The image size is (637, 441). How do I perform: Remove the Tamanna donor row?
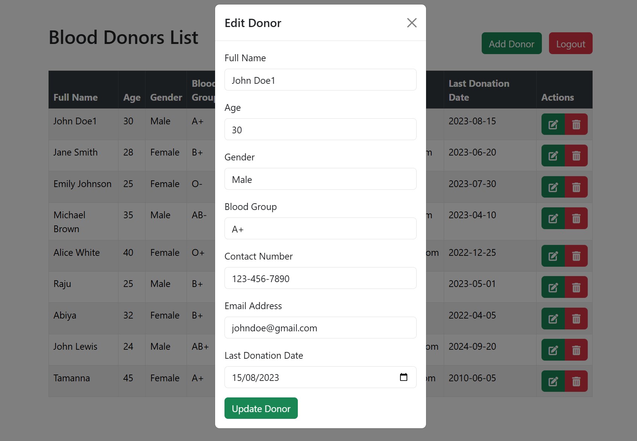pos(576,381)
